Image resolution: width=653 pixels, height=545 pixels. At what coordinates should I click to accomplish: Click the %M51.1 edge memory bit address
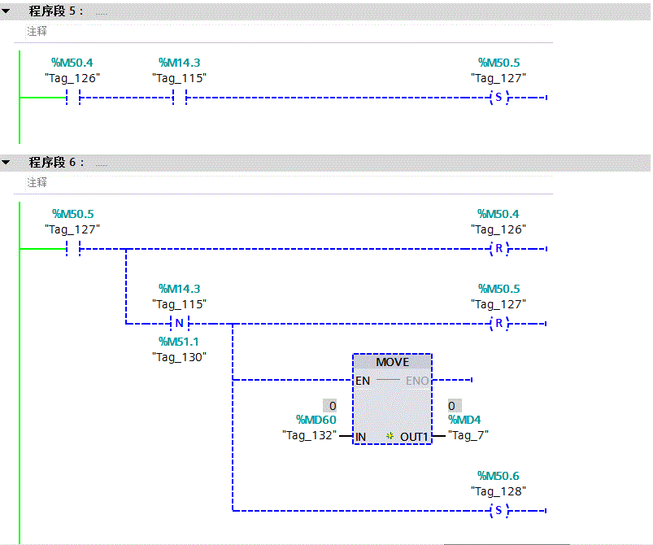coord(179,342)
